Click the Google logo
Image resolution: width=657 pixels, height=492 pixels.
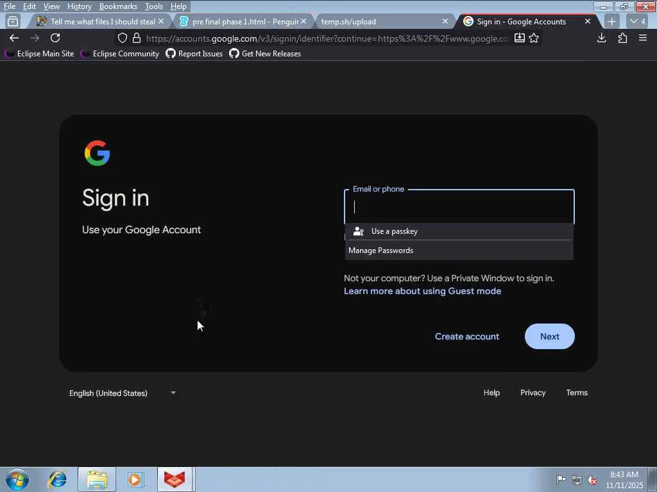click(98, 153)
